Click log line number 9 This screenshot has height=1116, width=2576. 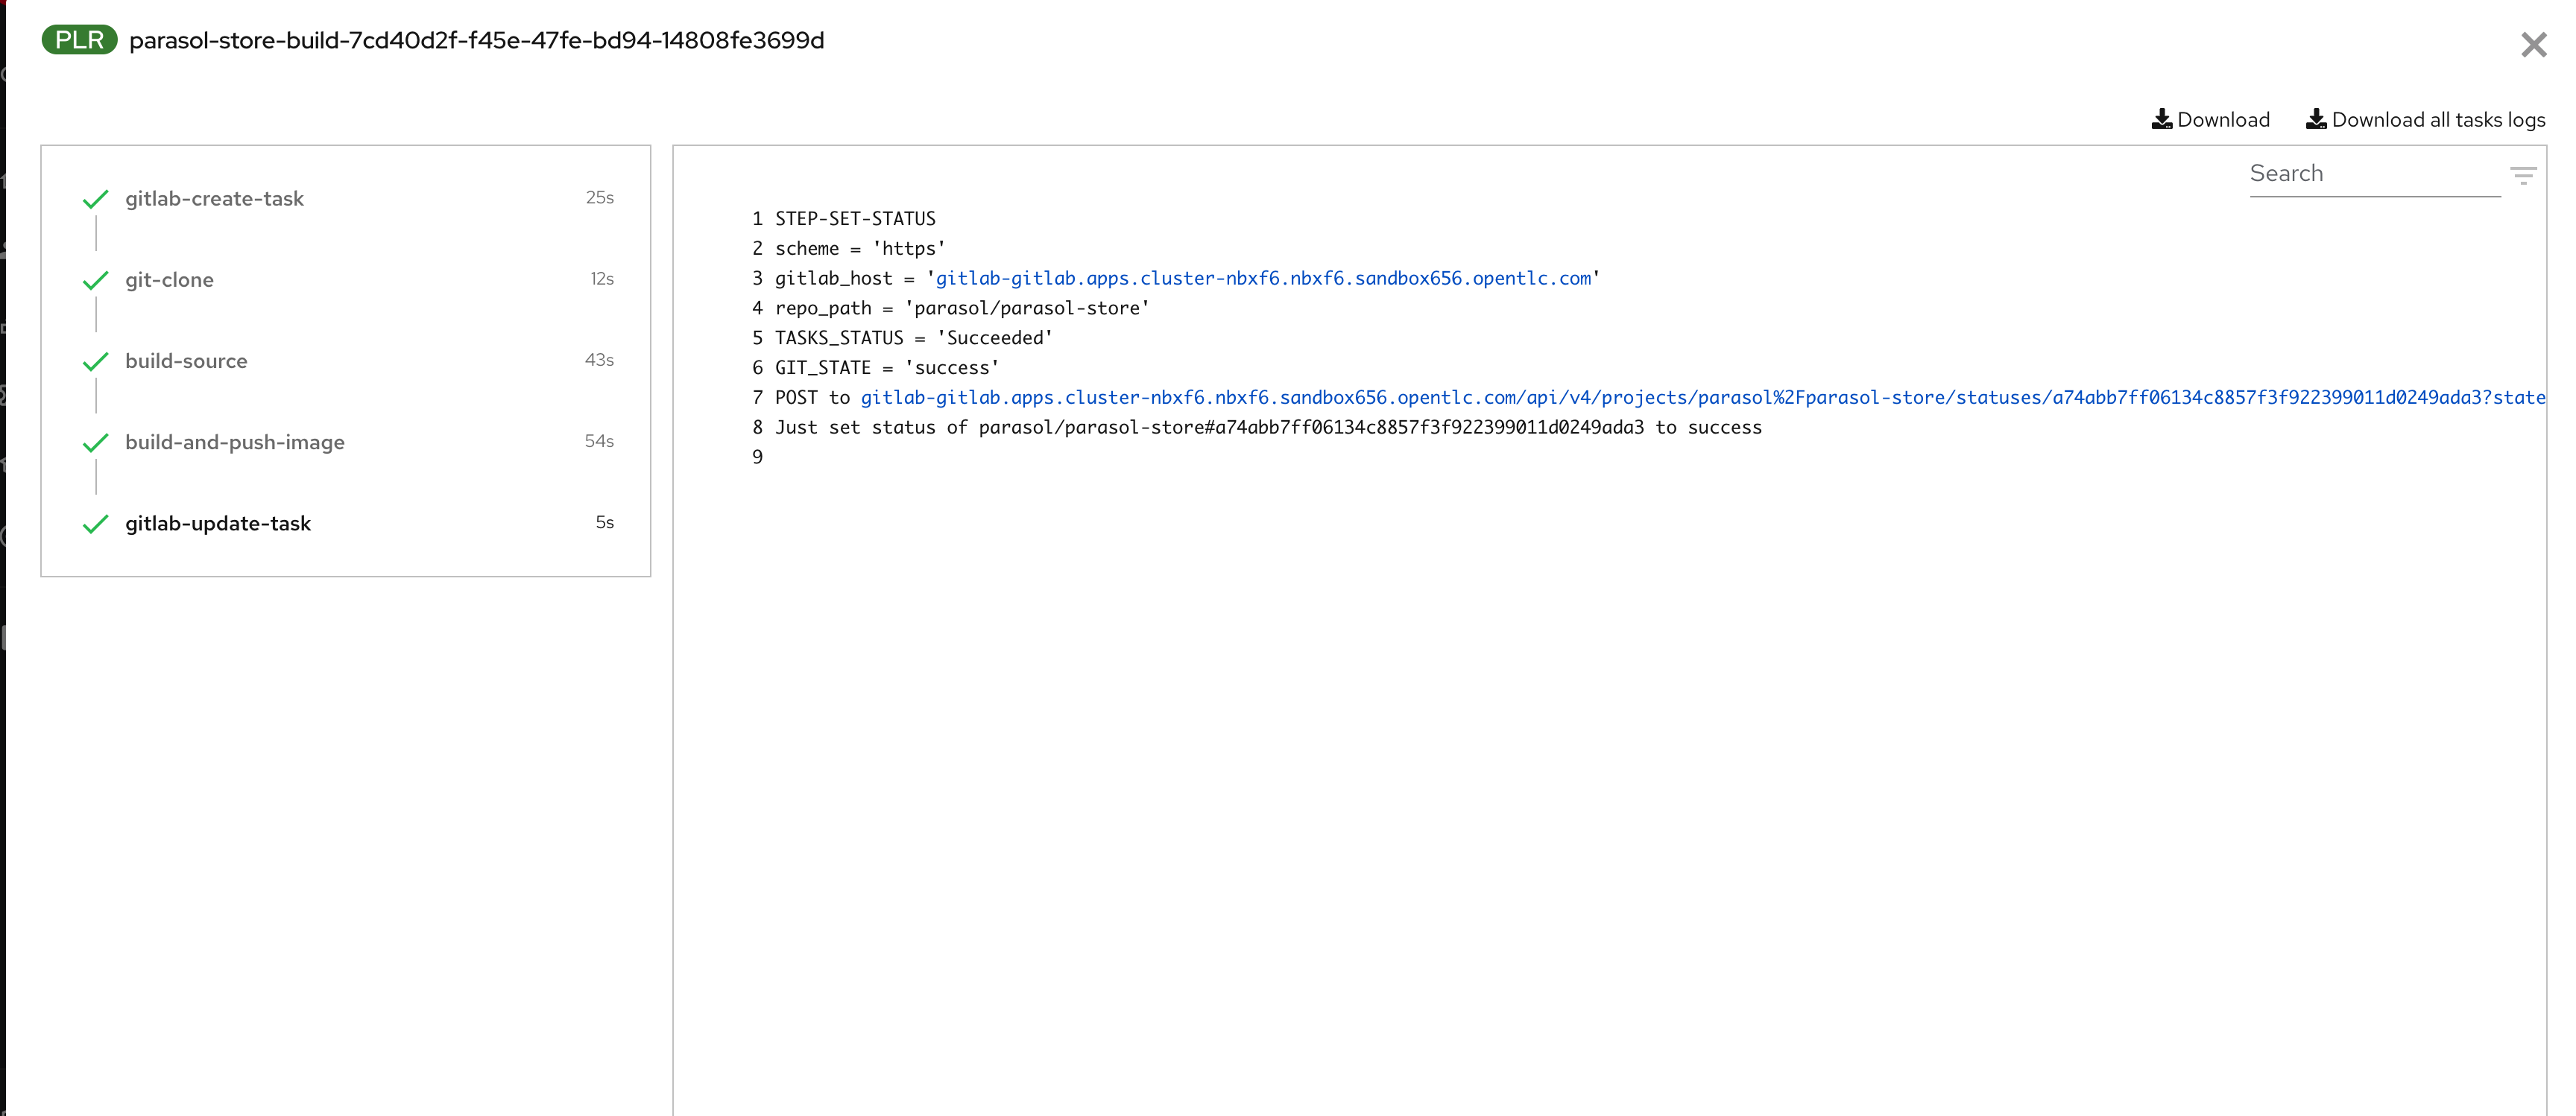757,457
